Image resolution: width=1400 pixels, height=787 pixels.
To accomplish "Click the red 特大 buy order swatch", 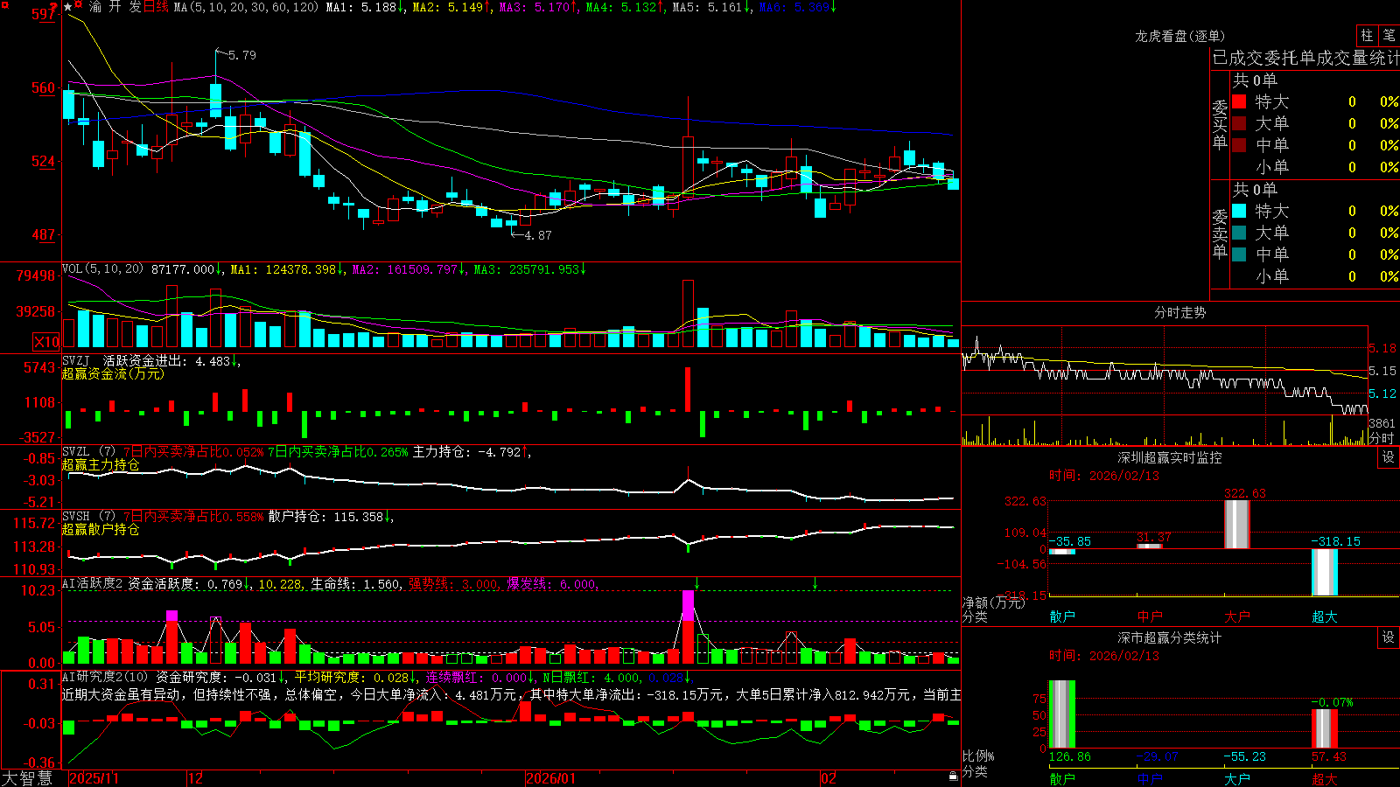I will [x=1239, y=101].
